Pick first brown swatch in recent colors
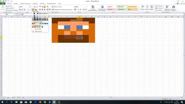 tap(33, 27)
